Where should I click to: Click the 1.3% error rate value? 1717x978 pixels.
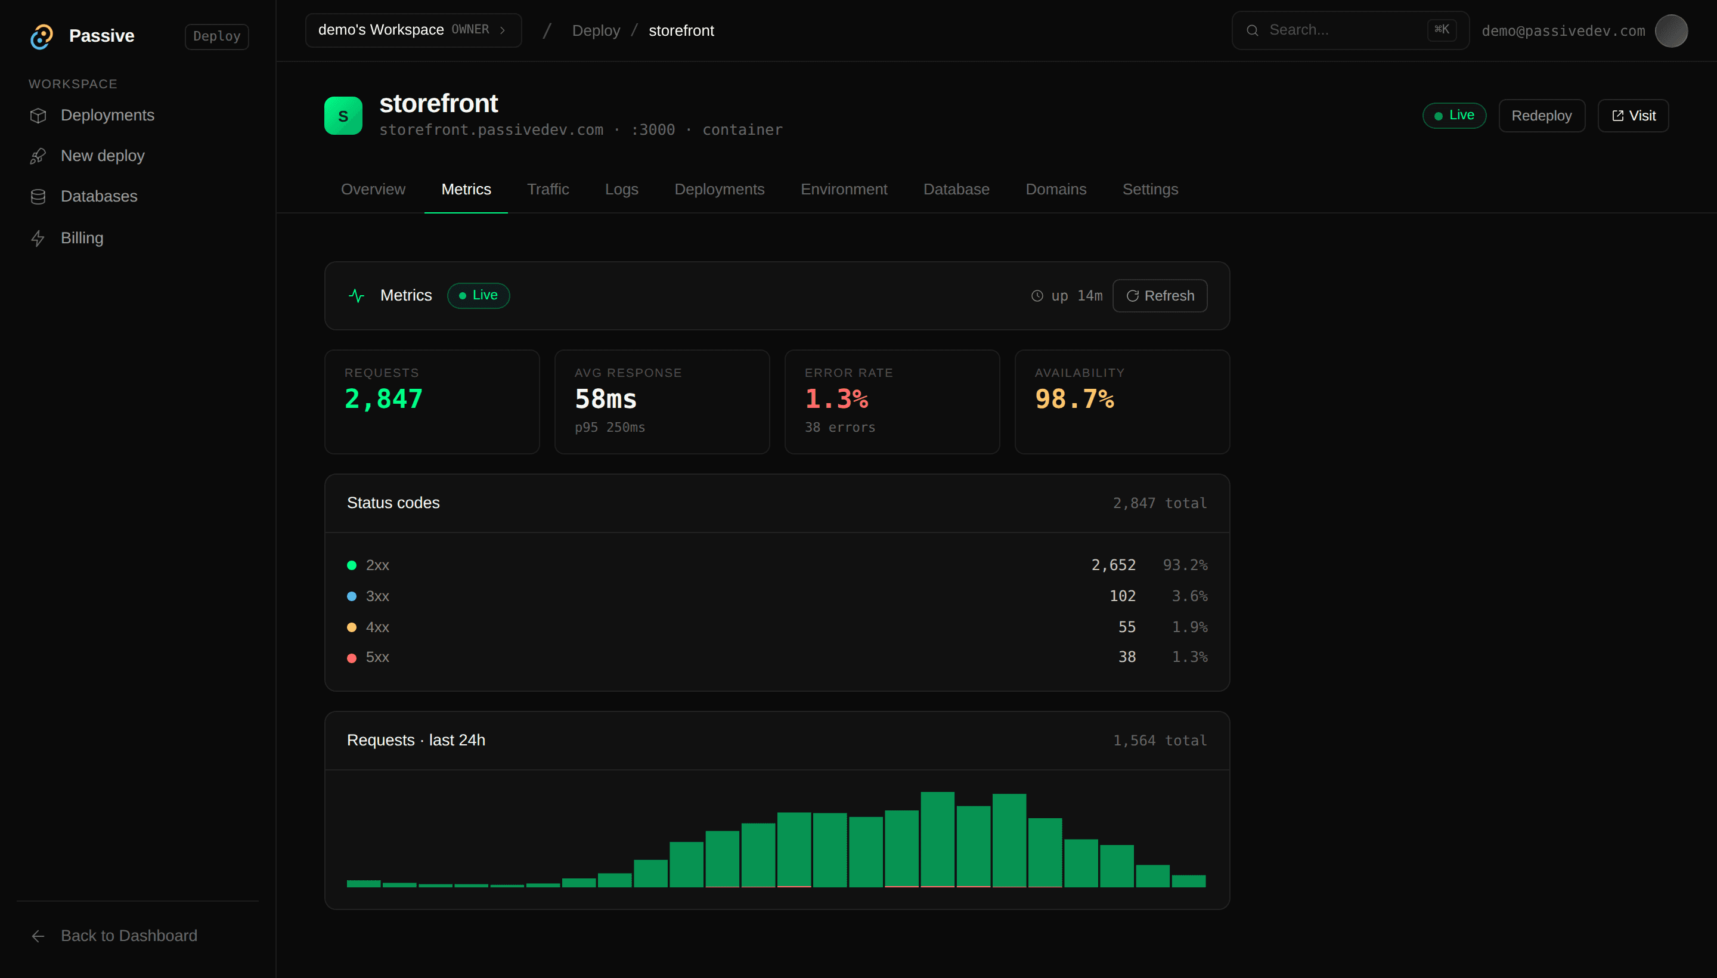836,399
